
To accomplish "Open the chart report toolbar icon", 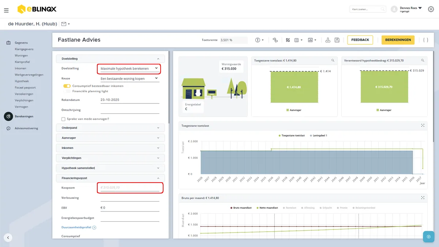I will [312, 40].
